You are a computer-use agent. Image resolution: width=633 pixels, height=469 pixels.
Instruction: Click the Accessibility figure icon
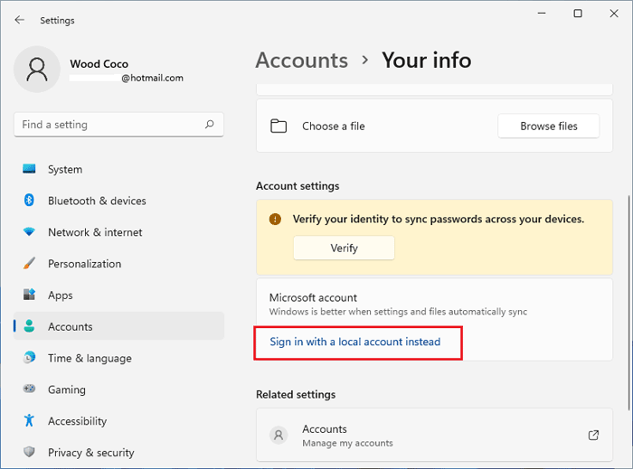click(29, 420)
